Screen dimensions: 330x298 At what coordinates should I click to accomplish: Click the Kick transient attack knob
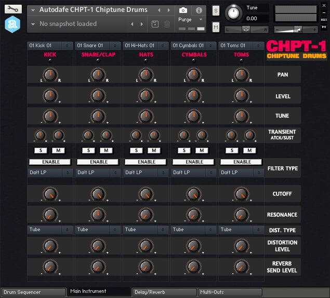tap(41, 135)
